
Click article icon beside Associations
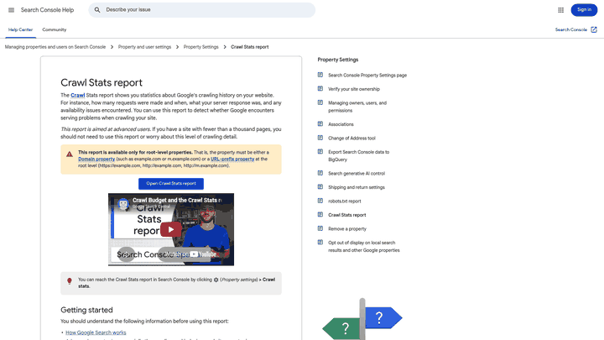320,124
